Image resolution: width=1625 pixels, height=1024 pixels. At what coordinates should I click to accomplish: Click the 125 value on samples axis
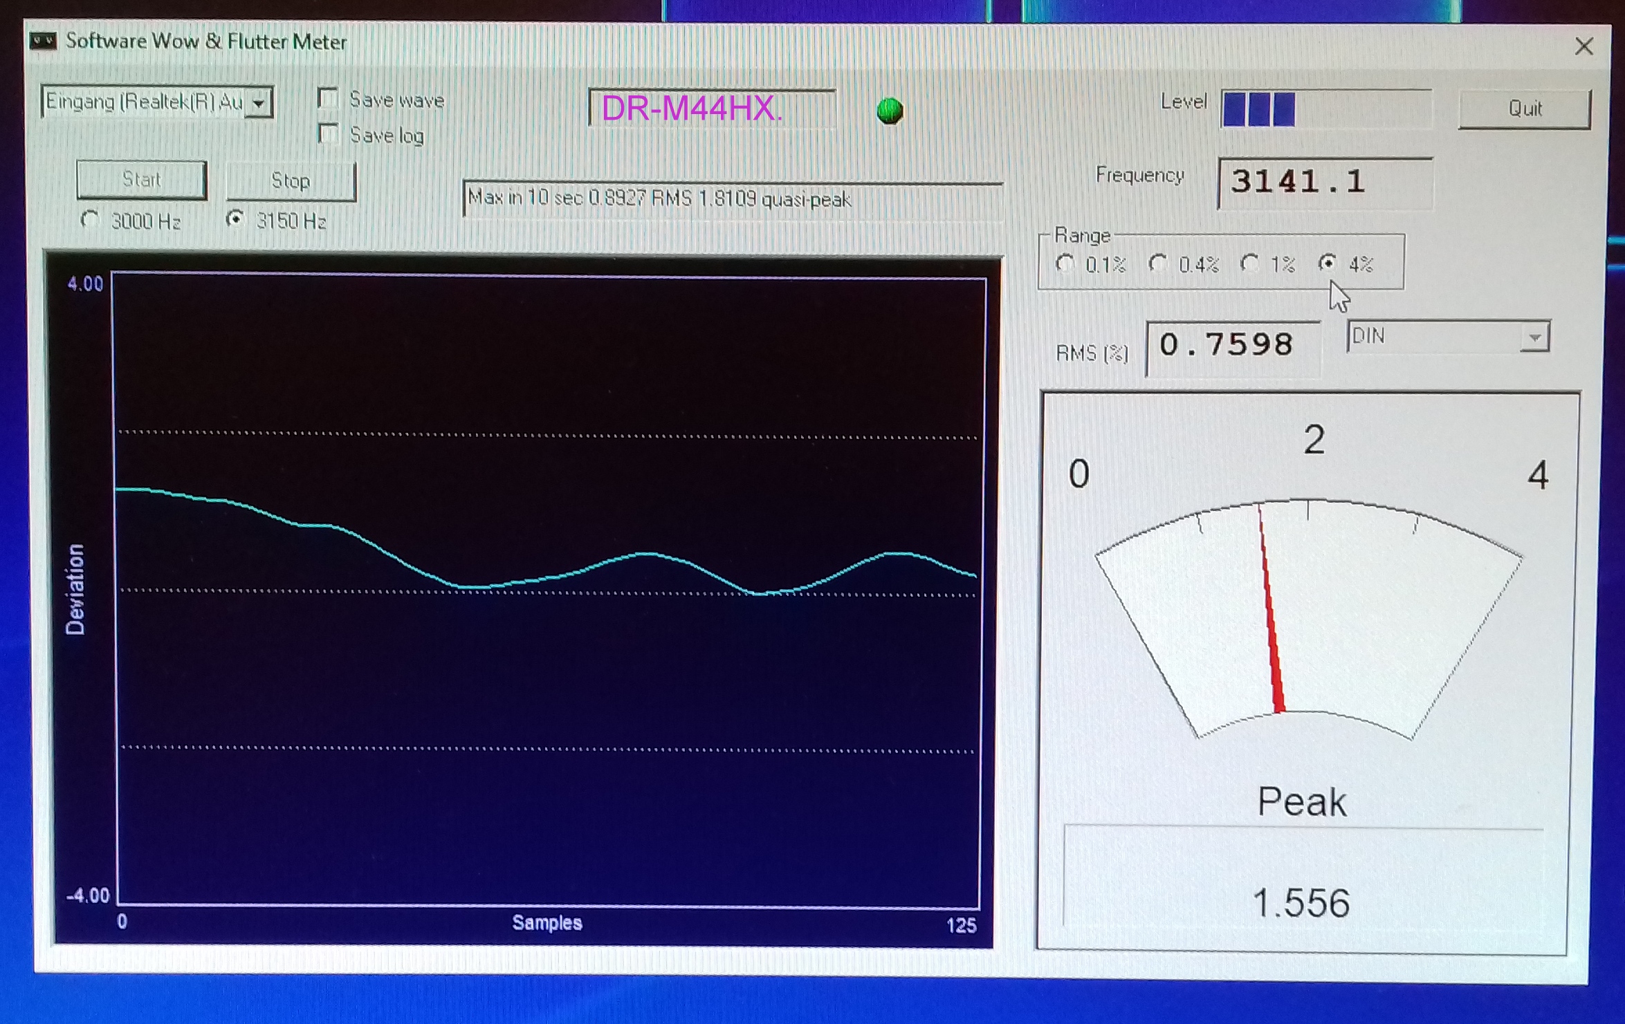tap(961, 926)
